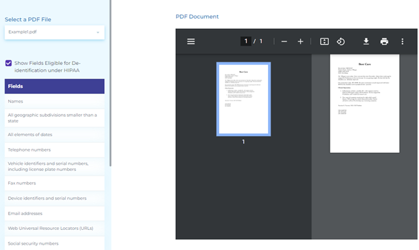Rotate the PDF counterclockwise

click(340, 42)
